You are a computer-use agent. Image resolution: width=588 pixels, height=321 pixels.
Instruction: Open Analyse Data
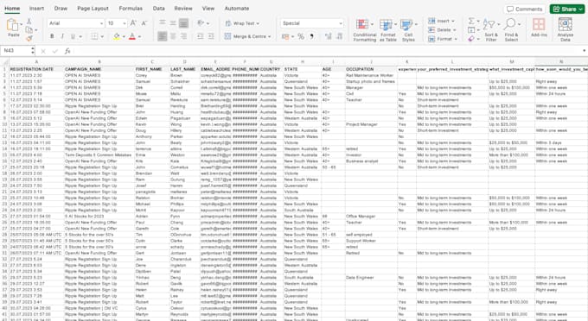coord(566,29)
